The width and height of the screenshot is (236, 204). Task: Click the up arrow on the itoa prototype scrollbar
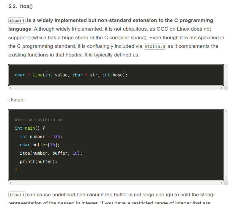point(226,67)
